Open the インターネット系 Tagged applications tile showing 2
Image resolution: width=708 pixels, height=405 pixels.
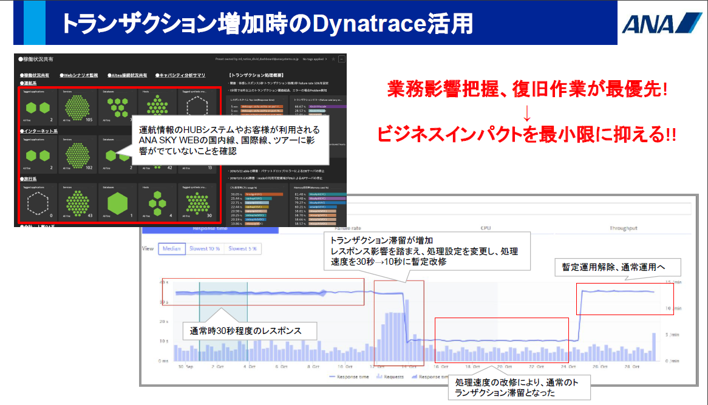pyautogui.click(x=38, y=154)
